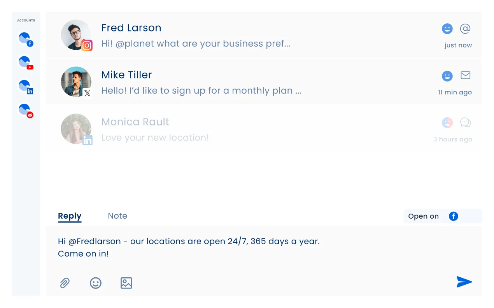The image size is (494, 308).
Task: Click the mention @ icon on Fred Larson
Action: pyautogui.click(x=465, y=28)
